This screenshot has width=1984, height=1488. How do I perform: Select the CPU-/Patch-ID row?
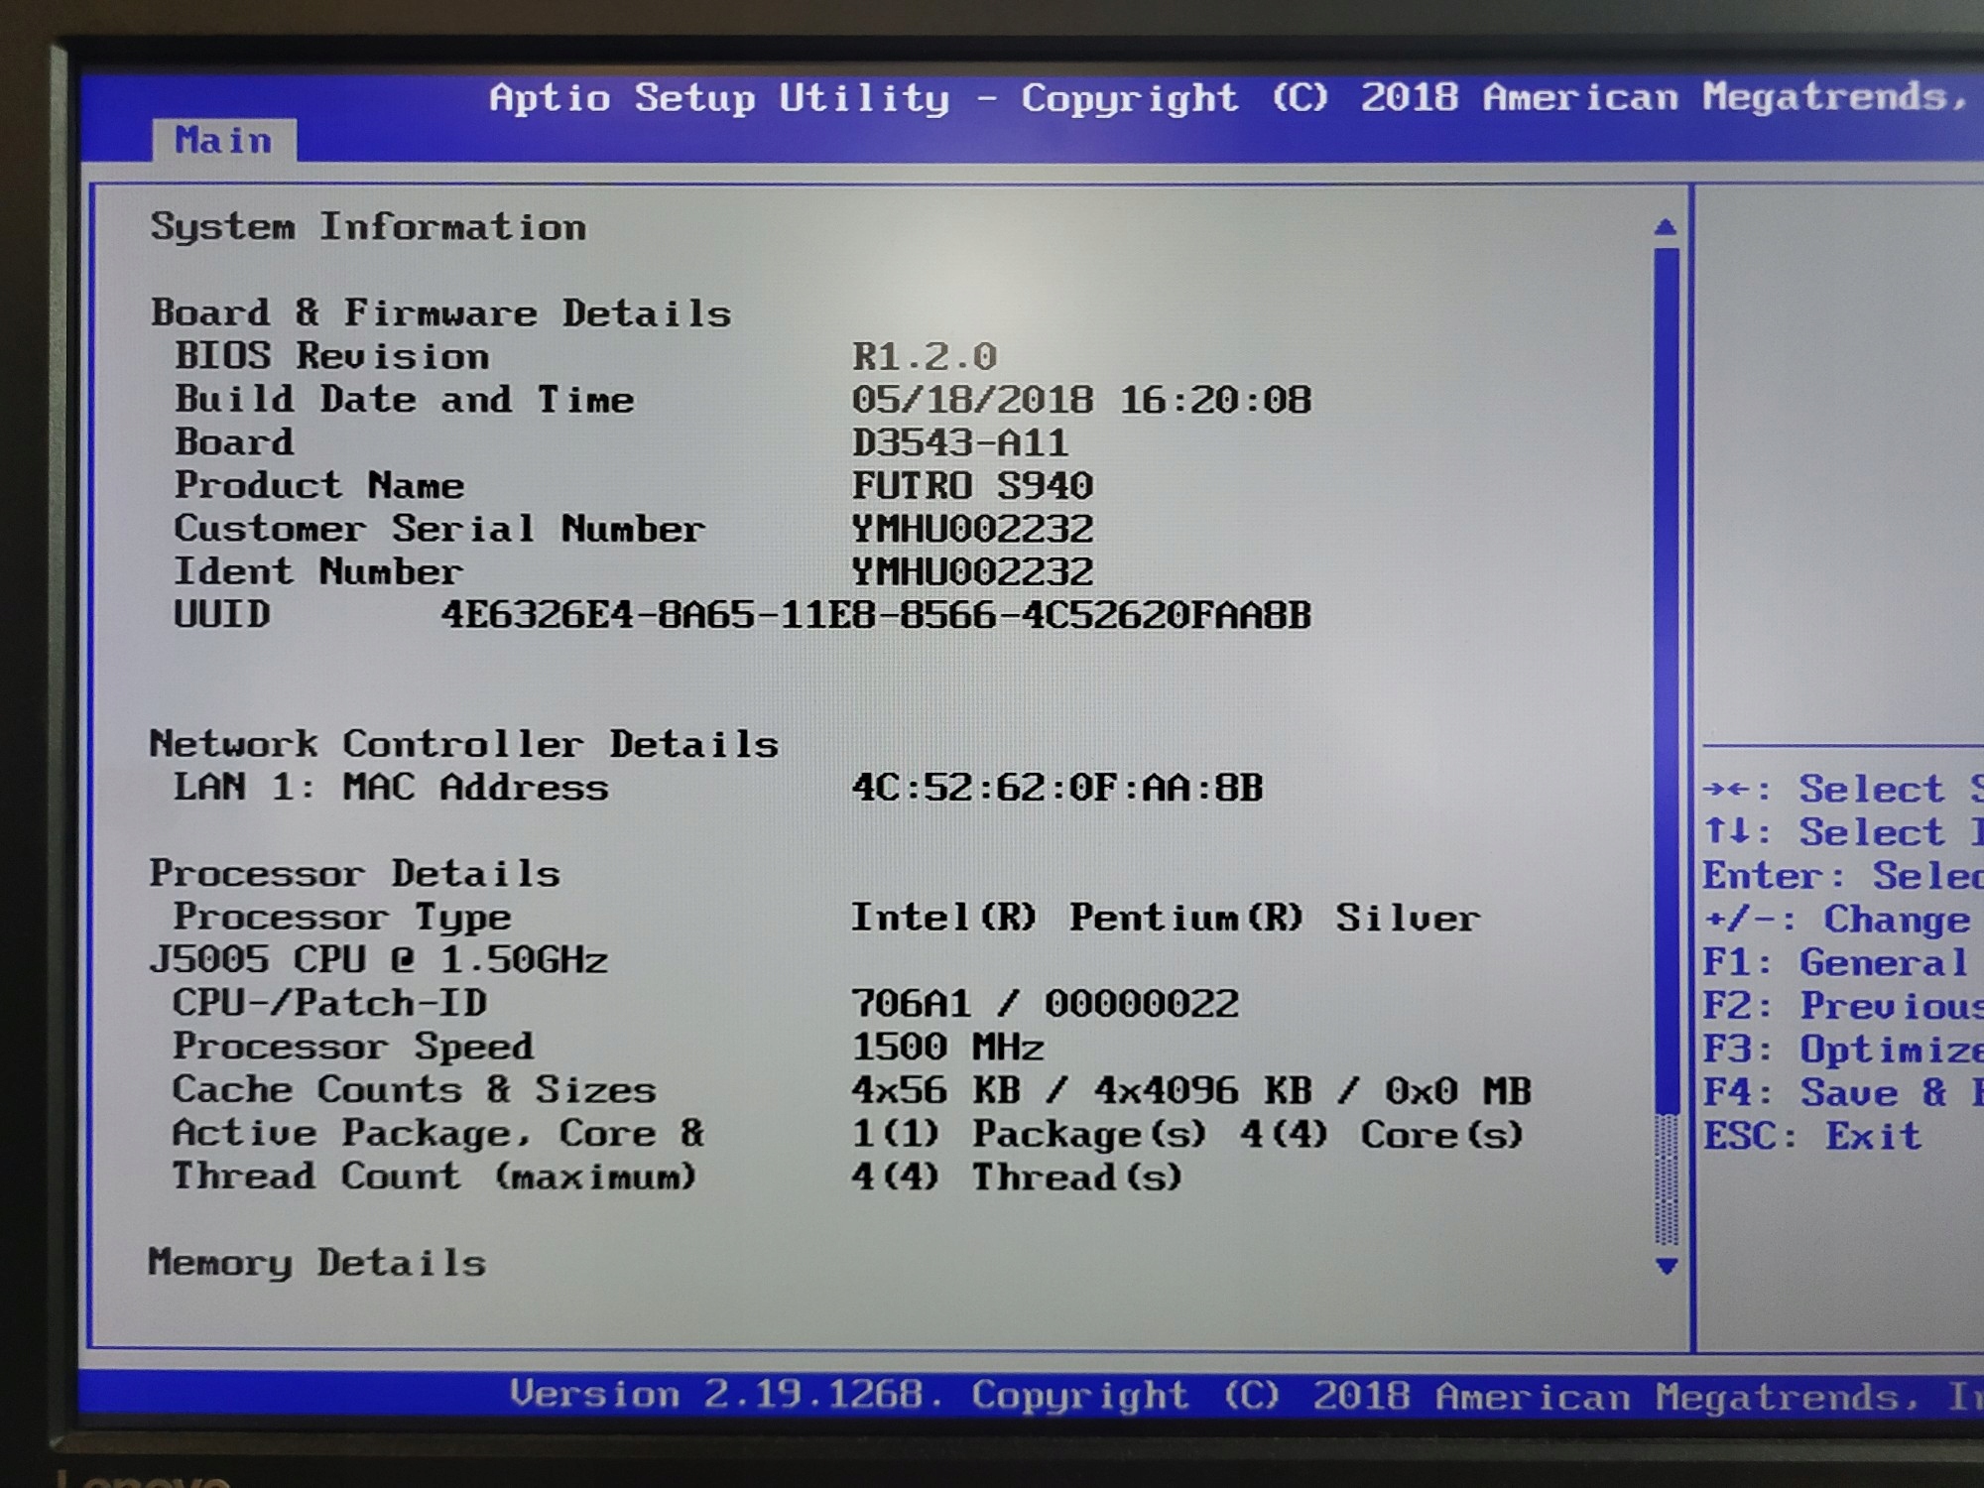(x=329, y=1003)
